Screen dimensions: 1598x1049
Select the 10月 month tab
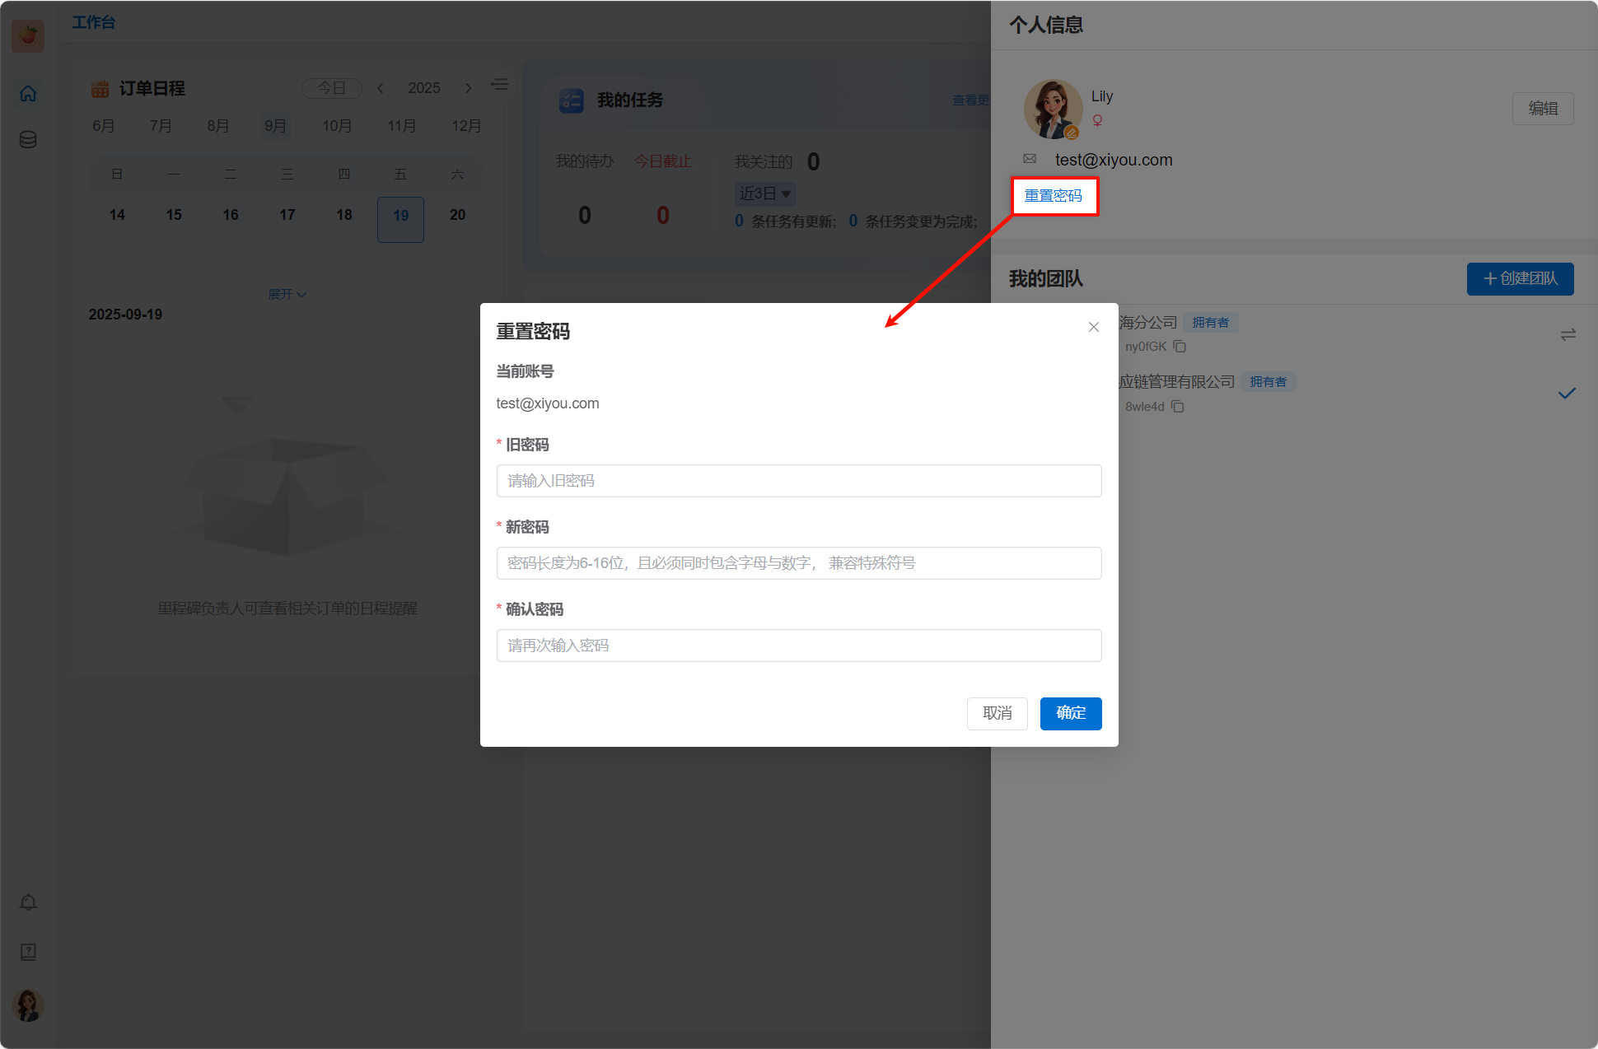tap(337, 126)
